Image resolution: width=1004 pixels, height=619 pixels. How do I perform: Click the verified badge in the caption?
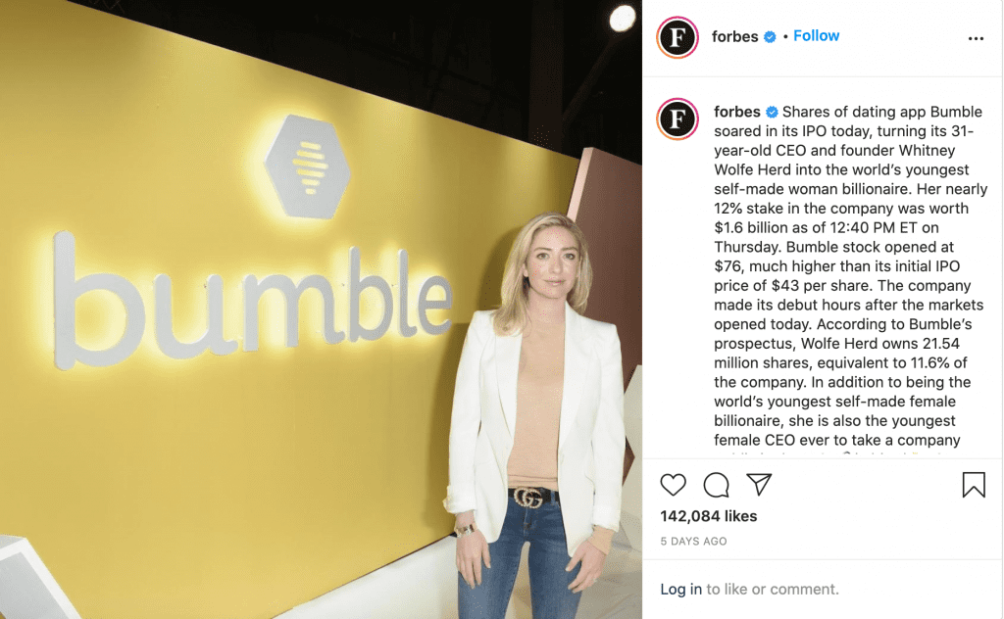772,112
